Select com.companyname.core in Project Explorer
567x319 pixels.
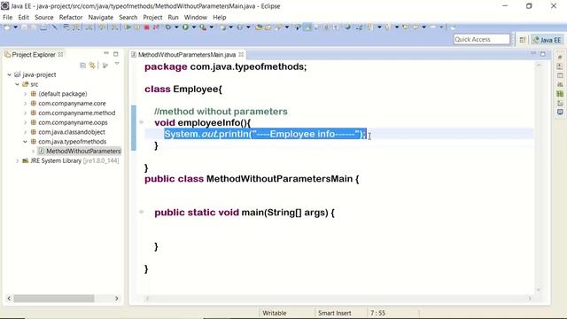(x=72, y=104)
